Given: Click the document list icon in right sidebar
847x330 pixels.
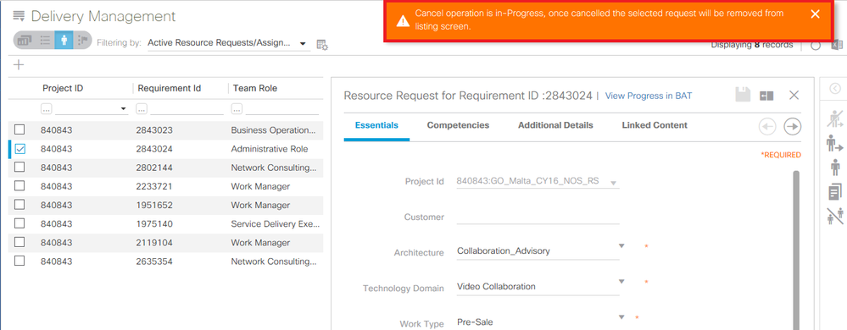Looking at the screenshot, I should pyautogui.click(x=834, y=191).
